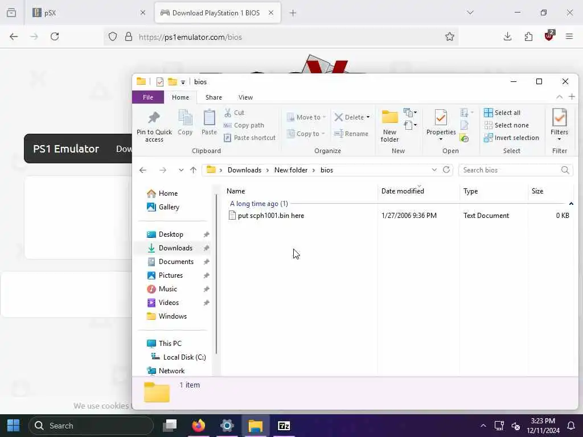Image resolution: width=583 pixels, height=437 pixels.
Task: Reload the Firefox page
Action: click(x=55, y=36)
